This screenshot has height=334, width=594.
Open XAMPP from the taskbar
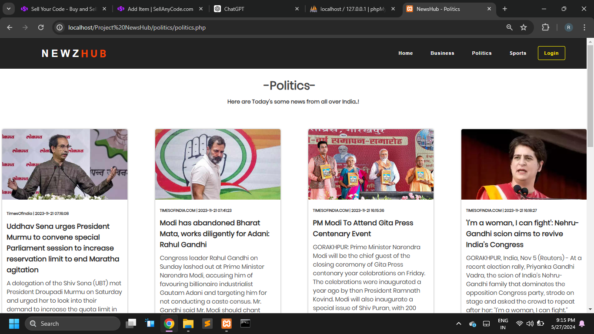(226, 324)
